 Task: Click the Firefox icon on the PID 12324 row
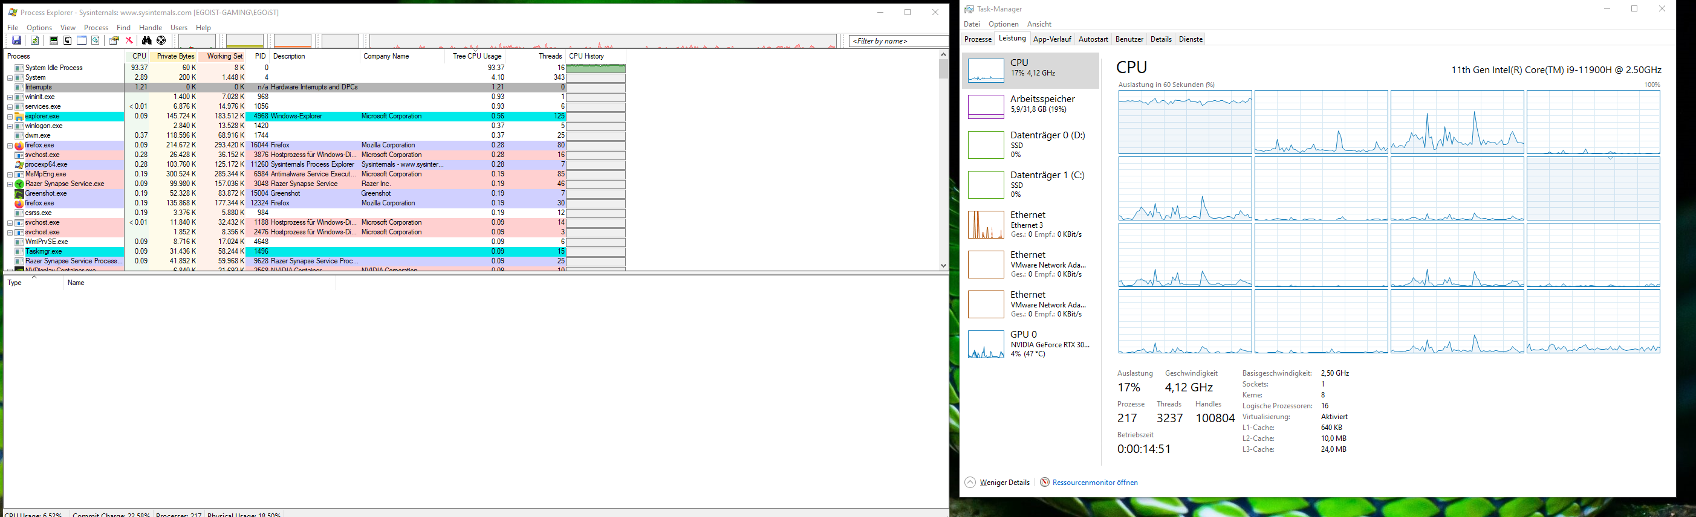[x=19, y=204]
